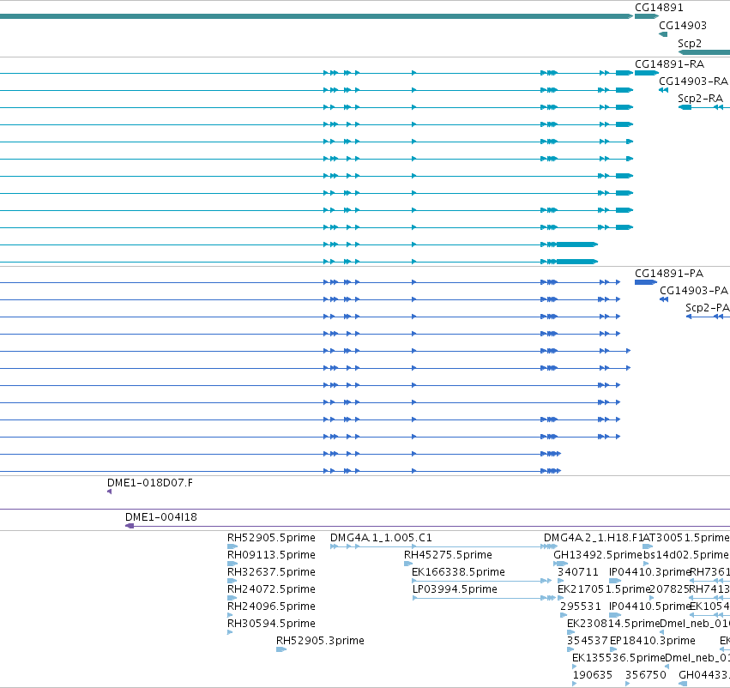Click the CG14891-RA transcript exon bar
Screen dimensions: 730x688
[x=647, y=73]
